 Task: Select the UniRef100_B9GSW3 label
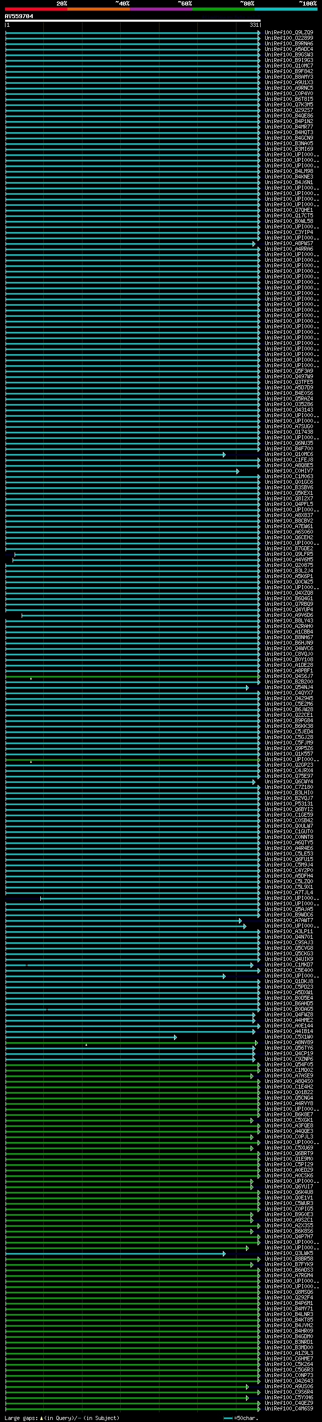pyautogui.click(x=289, y=54)
